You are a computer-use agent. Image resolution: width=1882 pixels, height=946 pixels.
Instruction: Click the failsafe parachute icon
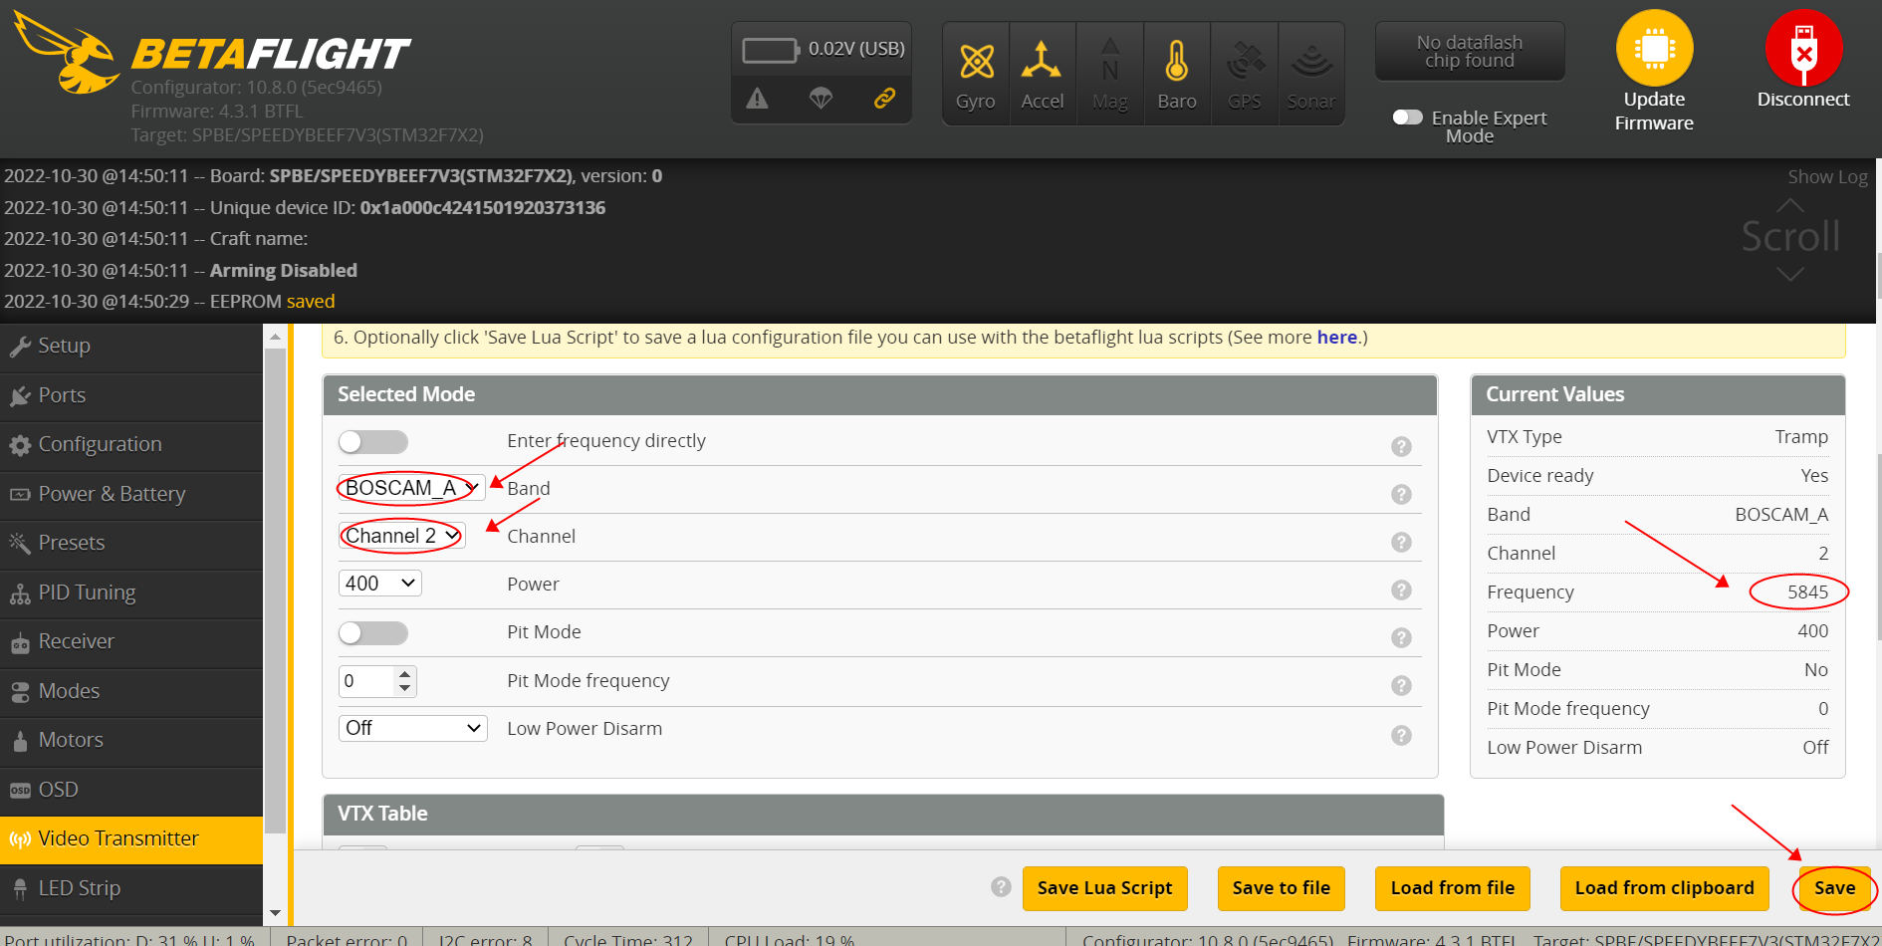pyautogui.click(x=821, y=98)
